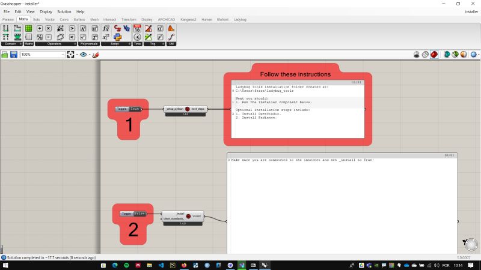Switch to the Params tab

pos(8,20)
